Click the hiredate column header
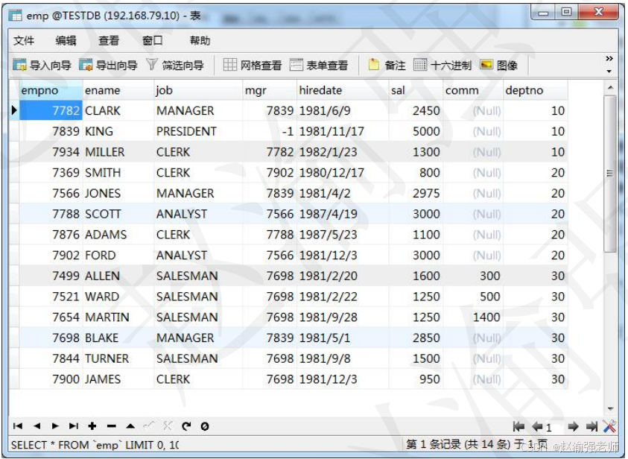The image size is (628, 459). [x=343, y=90]
